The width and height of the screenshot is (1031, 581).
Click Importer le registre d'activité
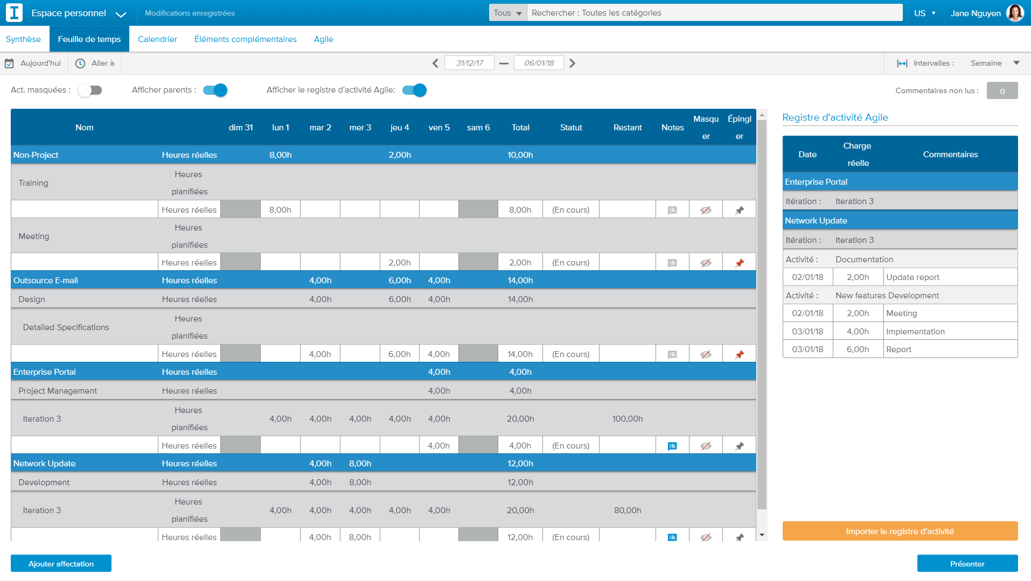click(900, 531)
